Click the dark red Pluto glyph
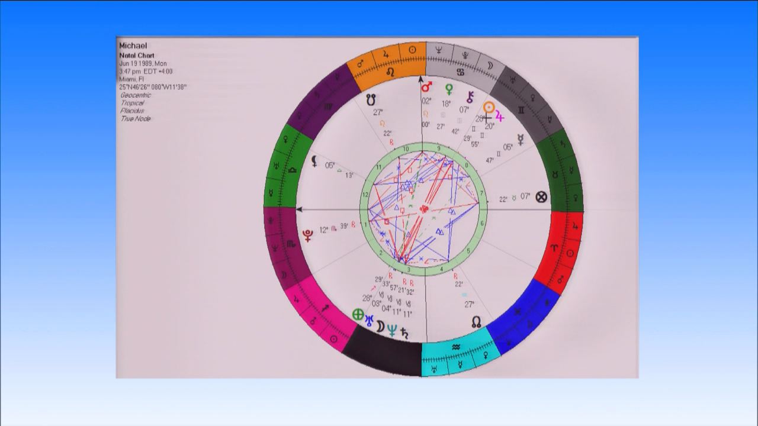 coord(308,234)
